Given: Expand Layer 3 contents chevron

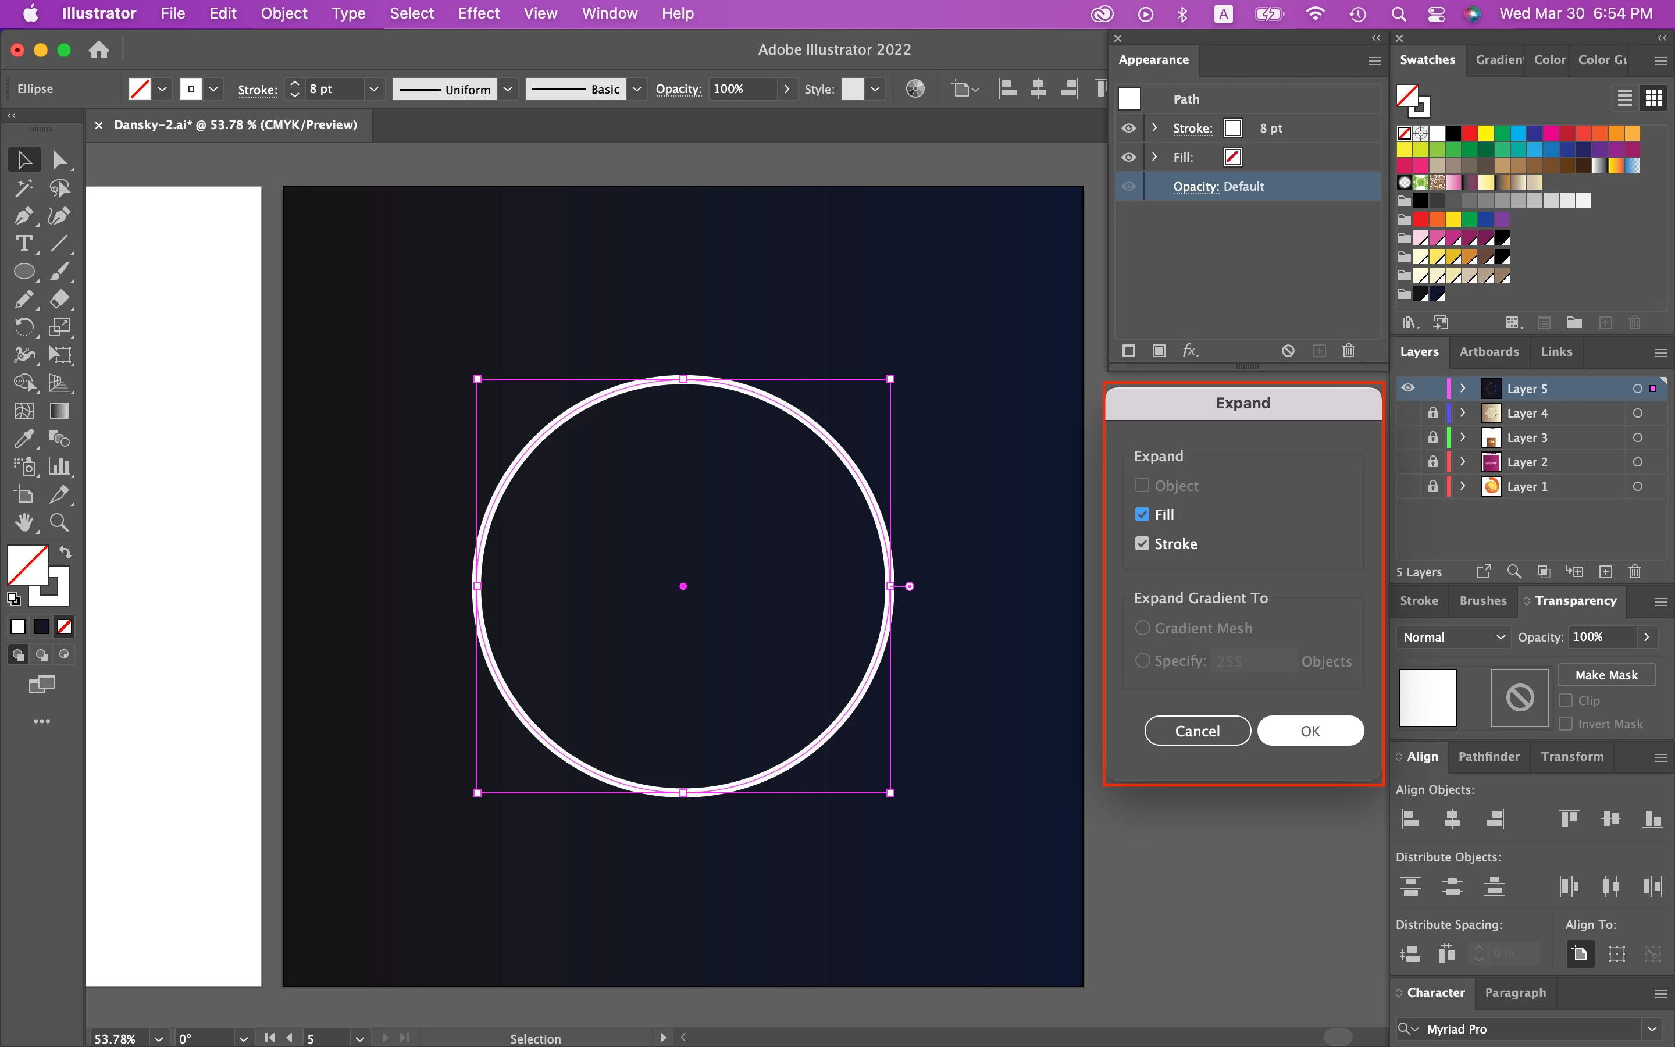Looking at the screenshot, I should [1463, 437].
